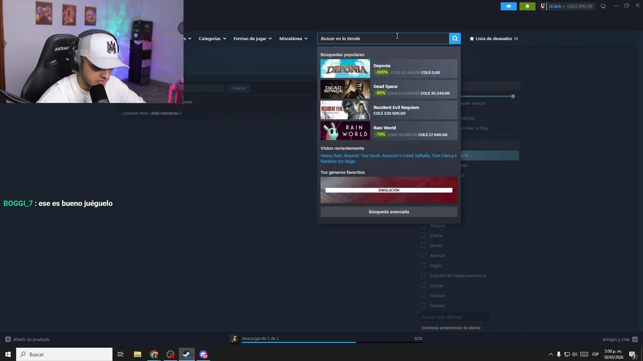The width and height of the screenshot is (643, 361).
Task: Click the Windows taskbar Buscar box
Action: 64,354
